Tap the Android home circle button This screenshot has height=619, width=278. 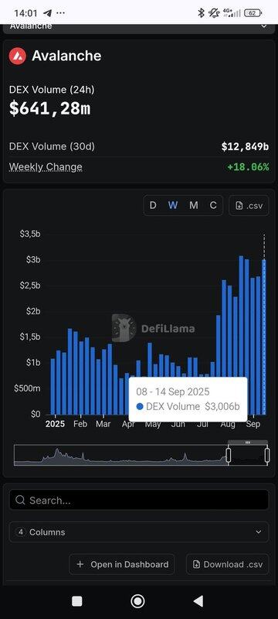coord(137,601)
